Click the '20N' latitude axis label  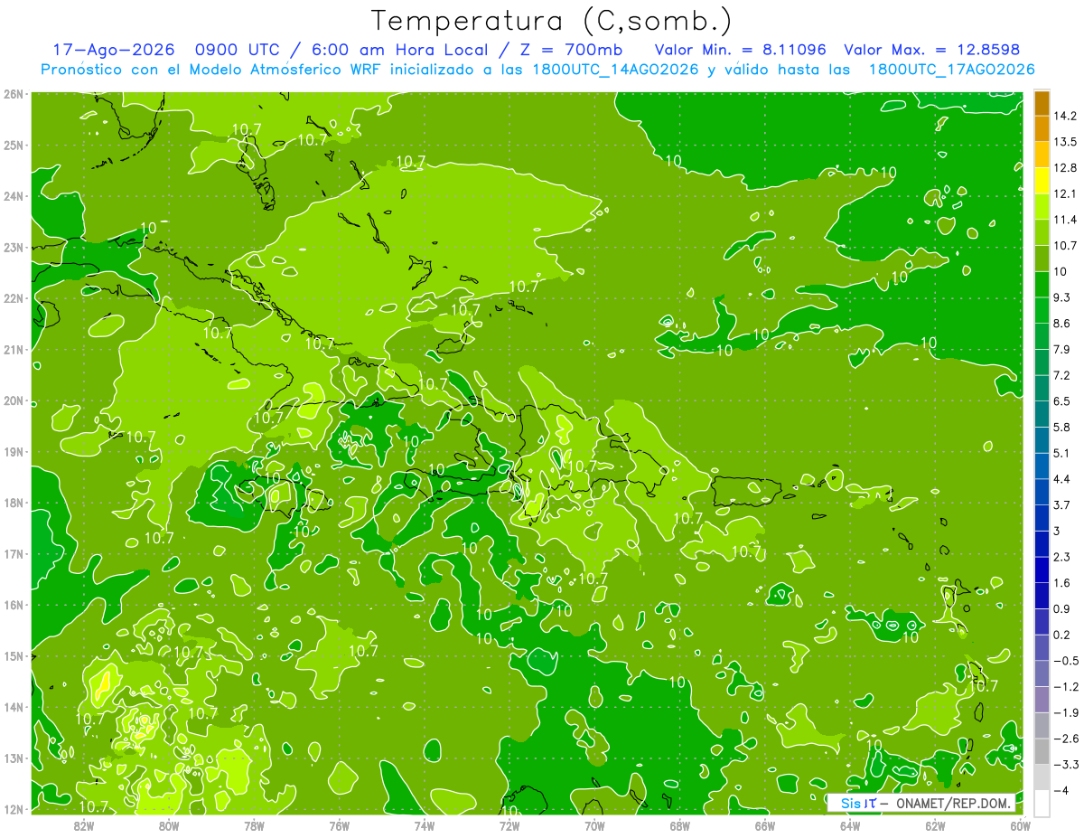pos(14,400)
